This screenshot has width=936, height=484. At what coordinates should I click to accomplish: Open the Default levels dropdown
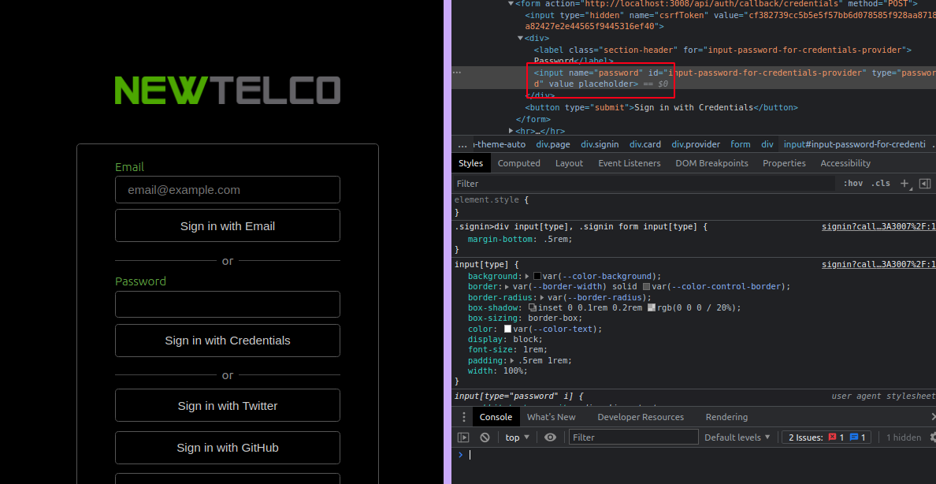[737, 437]
